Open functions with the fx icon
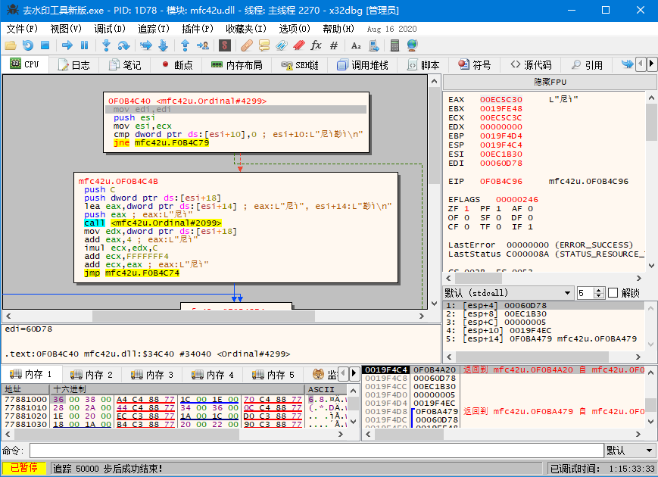The width and height of the screenshot is (658, 477). tap(316, 45)
